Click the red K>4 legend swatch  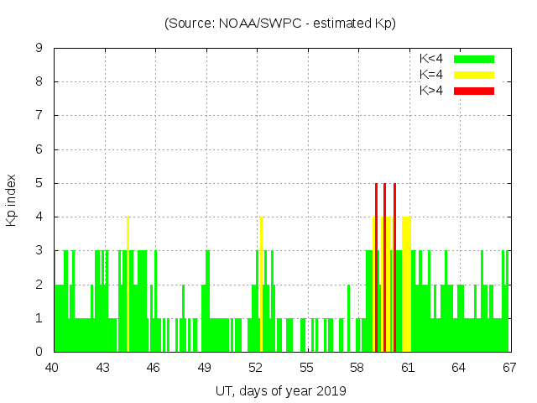474,90
